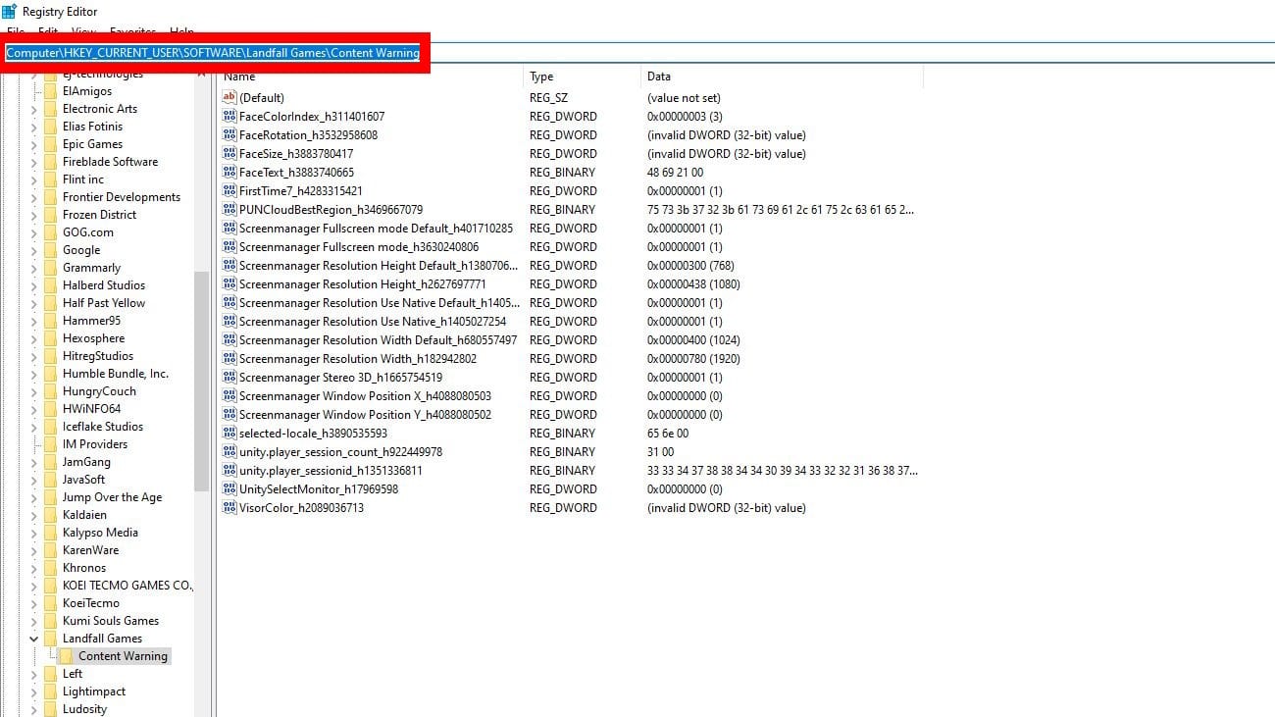Click icon of Screenmanager Fullscreen mode Default_h401710285
This screenshot has width=1275, height=717.
[229, 228]
